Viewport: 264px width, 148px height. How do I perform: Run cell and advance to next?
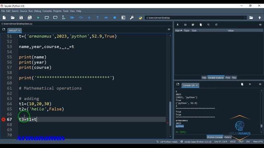pos(55,18)
